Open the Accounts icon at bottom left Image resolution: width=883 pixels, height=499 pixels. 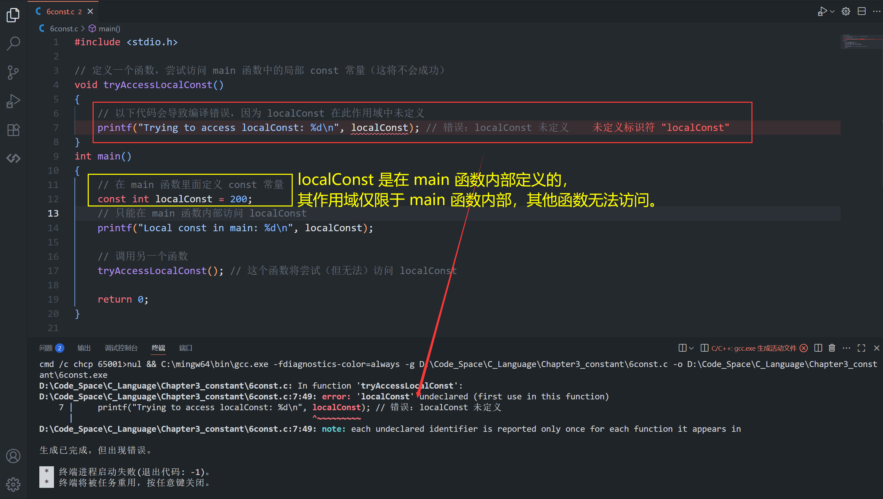[13, 456]
